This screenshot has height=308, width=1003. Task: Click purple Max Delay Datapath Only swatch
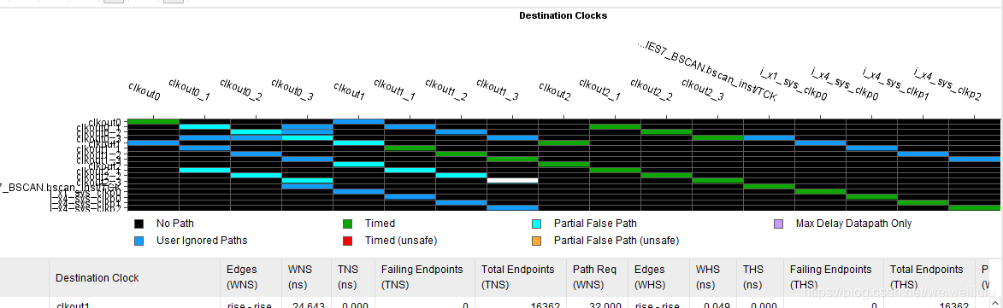click(x=778, y=224)
